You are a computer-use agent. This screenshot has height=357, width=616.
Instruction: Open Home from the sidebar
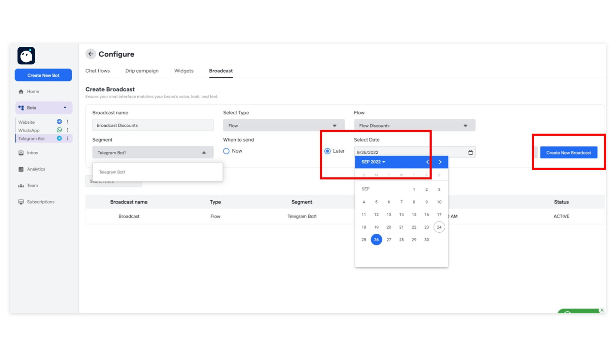click(33, 92)
